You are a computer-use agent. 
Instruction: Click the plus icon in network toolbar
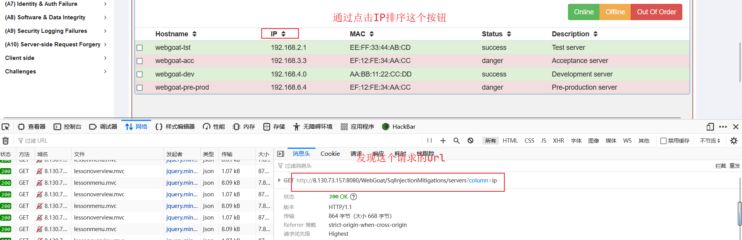coord(443,141)
